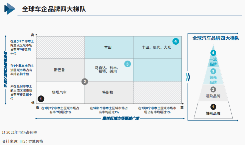Click the black circle 1 inside the pyramid
This screenshot has height=145, width=245.
click(x=213, y=107)
